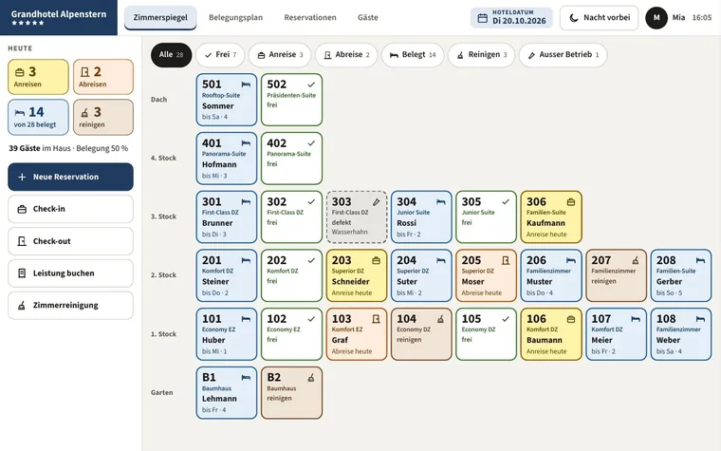This screenshot has width=721, height=451.
Task: Click the bed icon on room 304 Rossi
Action: [x=441, y=202]
